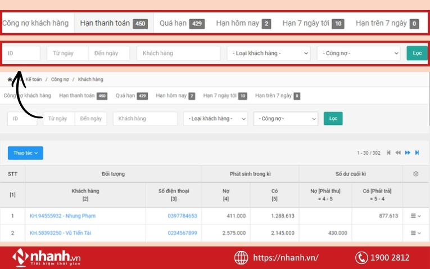The width and height of the screenshot is (430, 269).
Task: Open row menu for Nhung Phạm
Action: coord(415,216)
